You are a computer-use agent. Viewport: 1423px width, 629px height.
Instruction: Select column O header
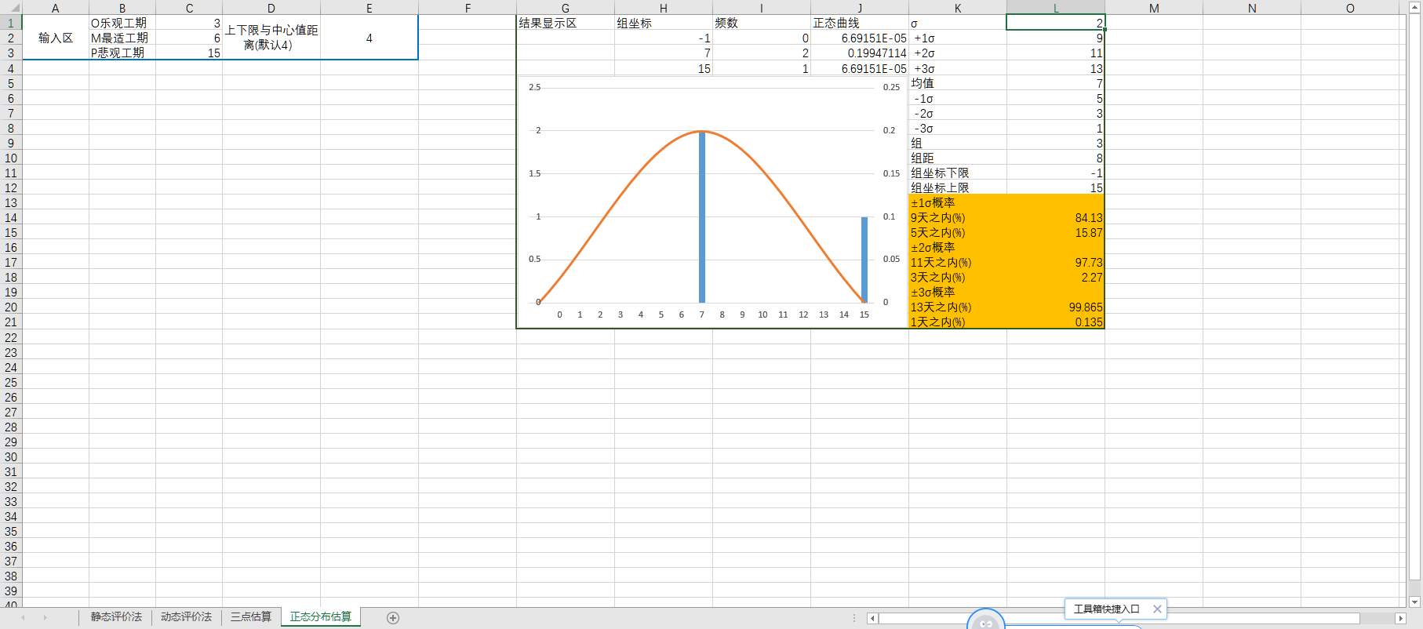[x=1350, y=9]
